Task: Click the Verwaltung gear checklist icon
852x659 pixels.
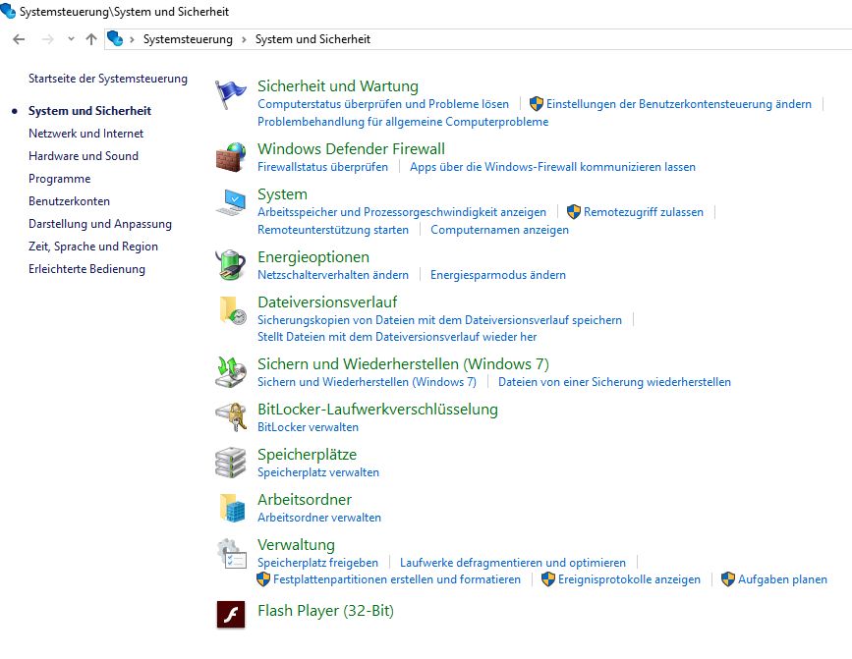Action: [232, 554]
